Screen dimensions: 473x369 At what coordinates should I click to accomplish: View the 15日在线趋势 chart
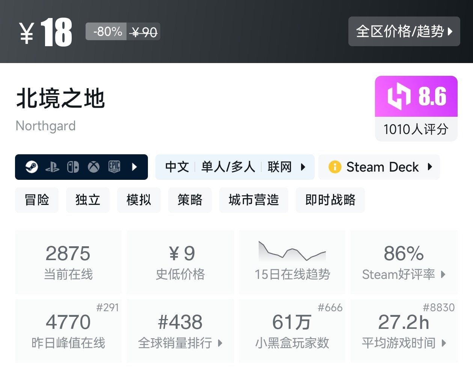coord(292,262)
